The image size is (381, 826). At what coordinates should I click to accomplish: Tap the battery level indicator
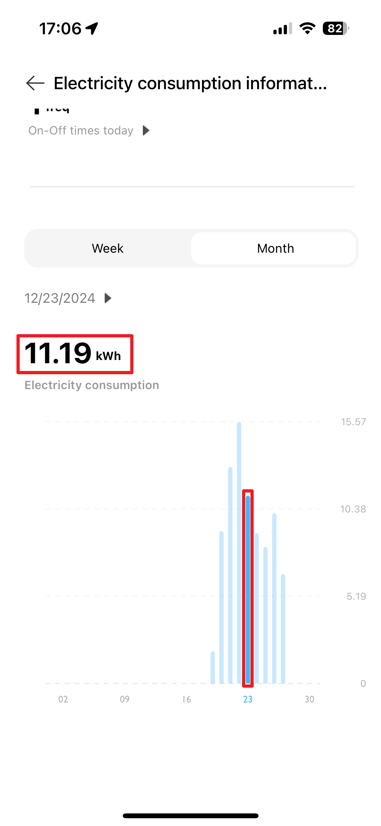click(x=335, y=28)
